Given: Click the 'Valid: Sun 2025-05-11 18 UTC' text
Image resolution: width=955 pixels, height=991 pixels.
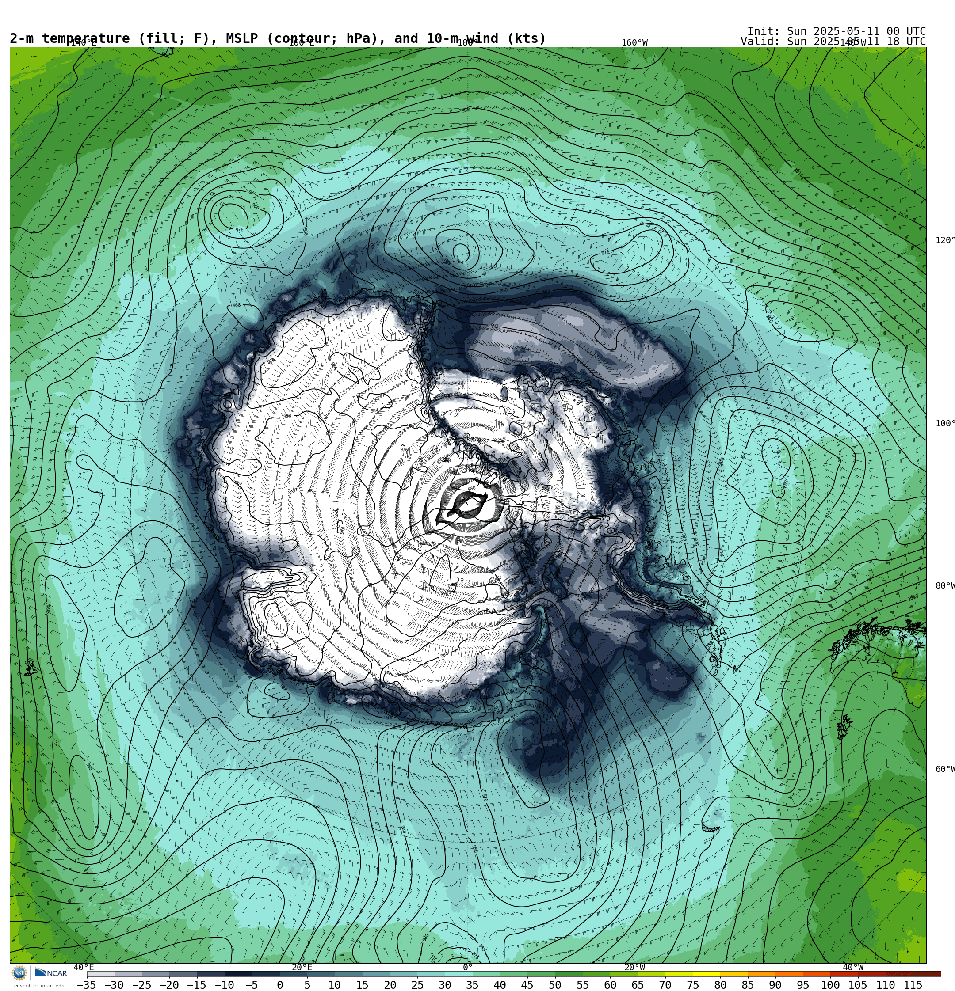Looking at the screenshot, I should [833, 42].
